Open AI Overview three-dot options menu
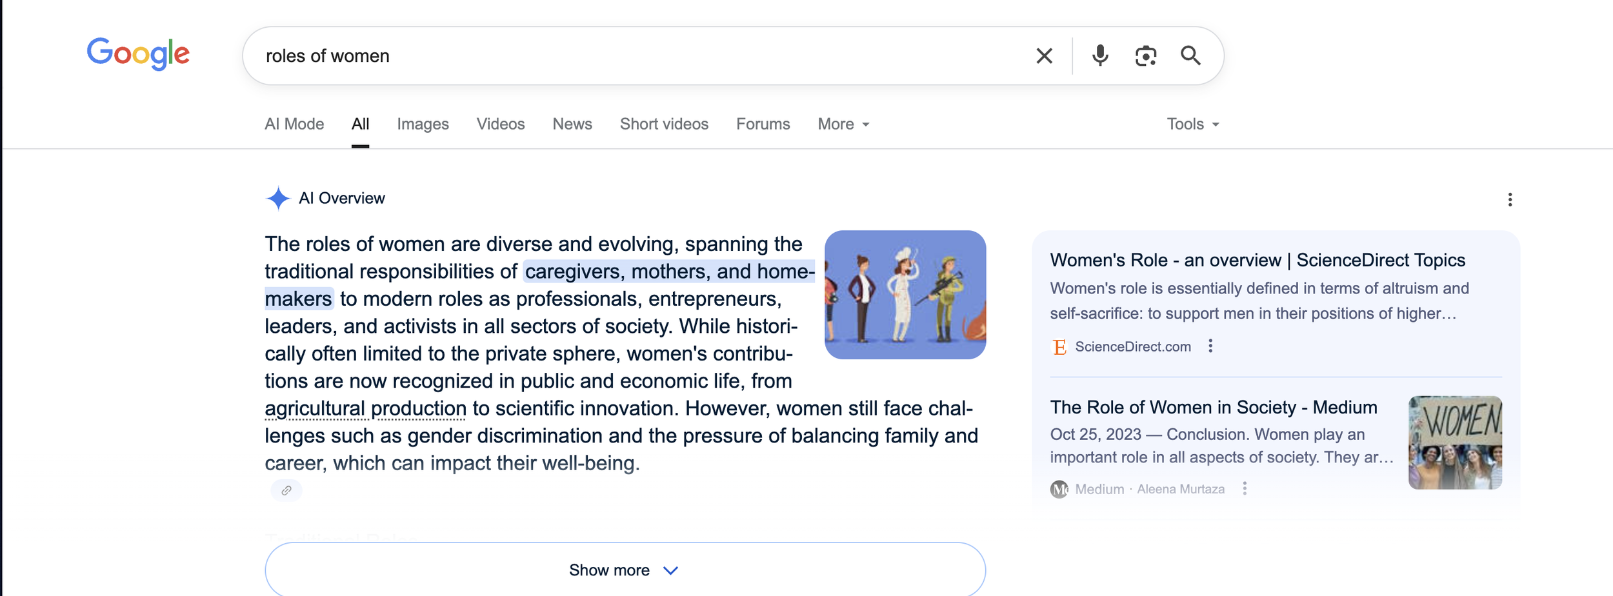 (1510, 199)
